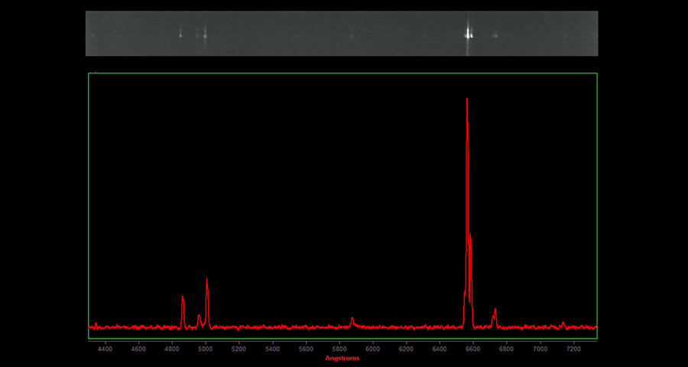Click the 4400 tick label on axis
The image size is (688, 367).
tap(105, 349)
